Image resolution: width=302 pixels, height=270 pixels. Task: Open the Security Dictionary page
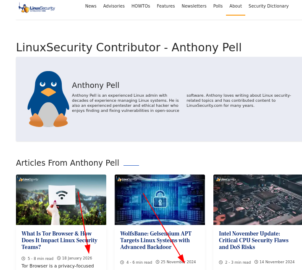point(268,6)
